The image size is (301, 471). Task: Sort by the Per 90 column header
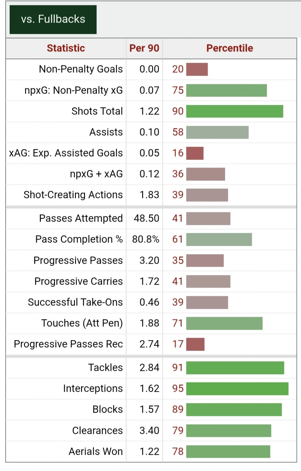(x=144, y=48)
